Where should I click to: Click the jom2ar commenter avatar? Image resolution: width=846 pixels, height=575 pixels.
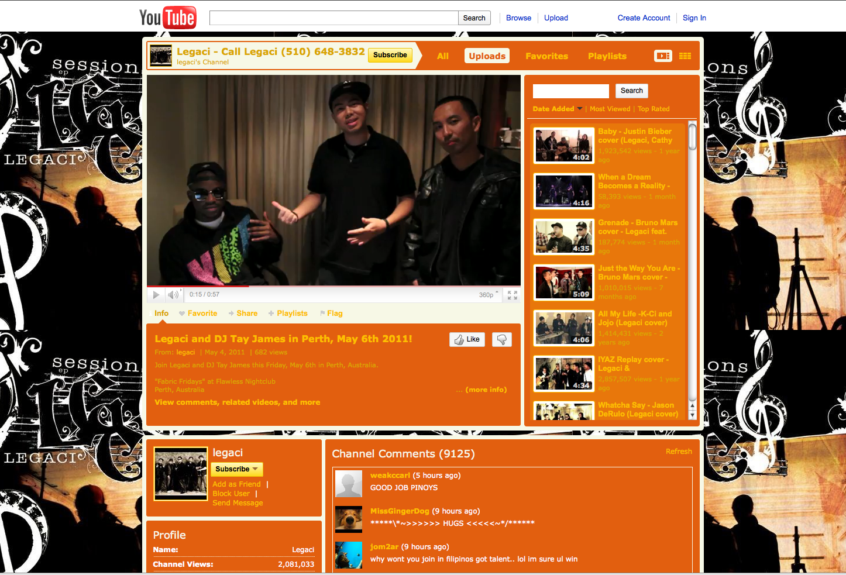349,555
